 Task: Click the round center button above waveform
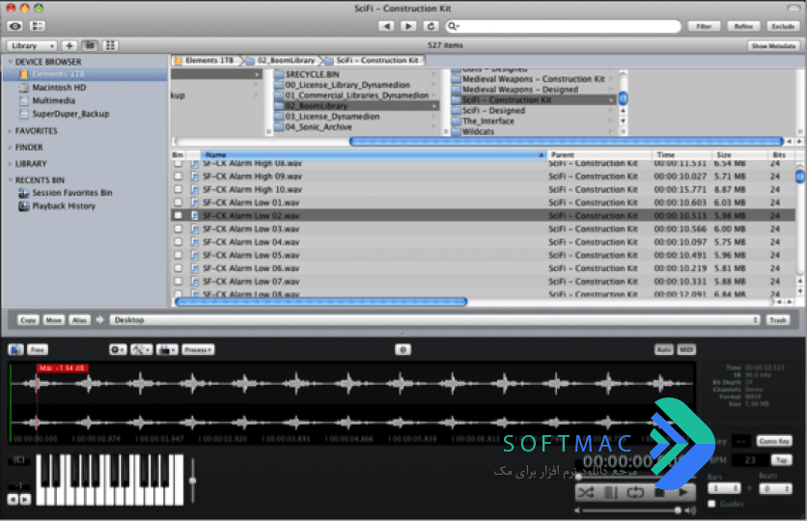[403, 349]
